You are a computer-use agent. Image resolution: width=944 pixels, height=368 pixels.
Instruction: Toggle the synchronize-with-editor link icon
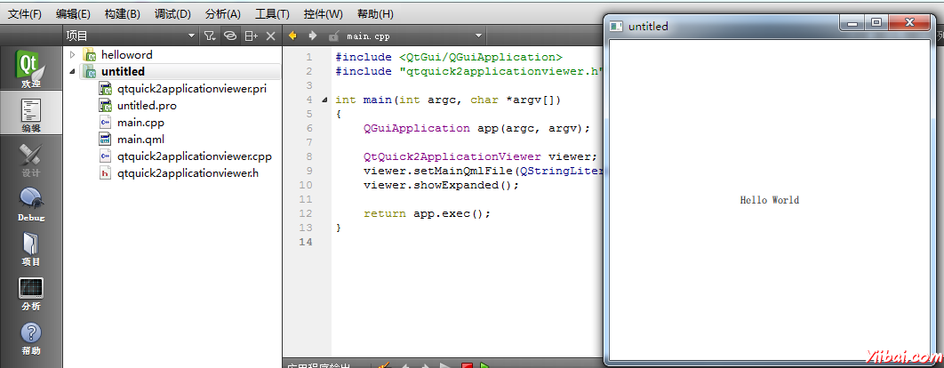(x=229, y=36)
